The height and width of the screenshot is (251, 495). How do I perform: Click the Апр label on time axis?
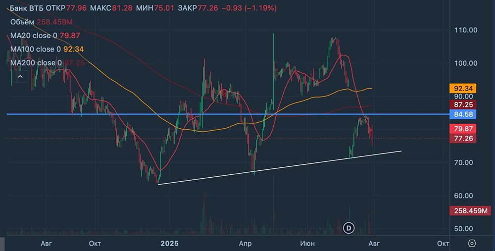tap(246, 244)
